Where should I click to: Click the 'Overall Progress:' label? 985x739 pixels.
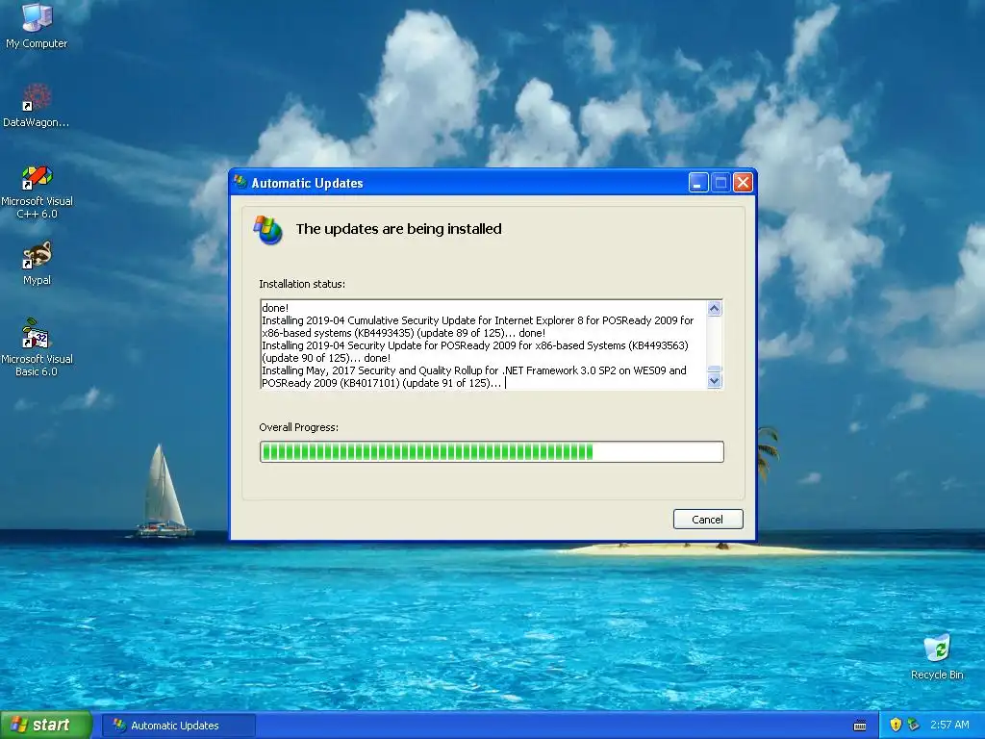(x=298, y=427)
